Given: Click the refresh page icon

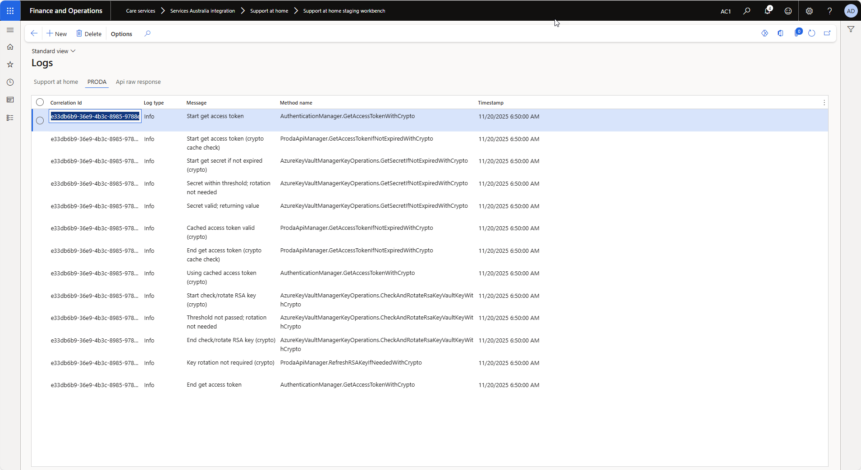Looking at the screenshot, I should pos(811,33).
